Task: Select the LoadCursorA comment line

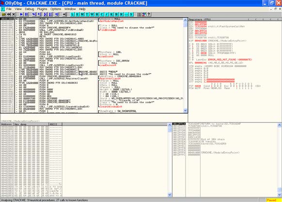Action: click(108, 65)
